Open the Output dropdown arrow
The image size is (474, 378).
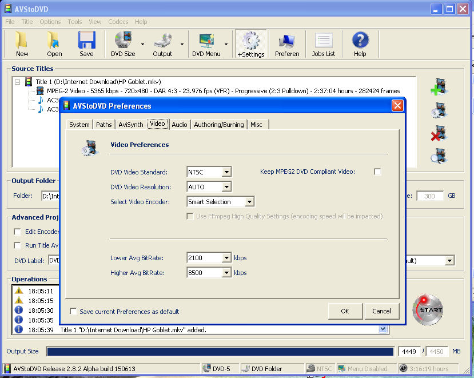(182, 44)
